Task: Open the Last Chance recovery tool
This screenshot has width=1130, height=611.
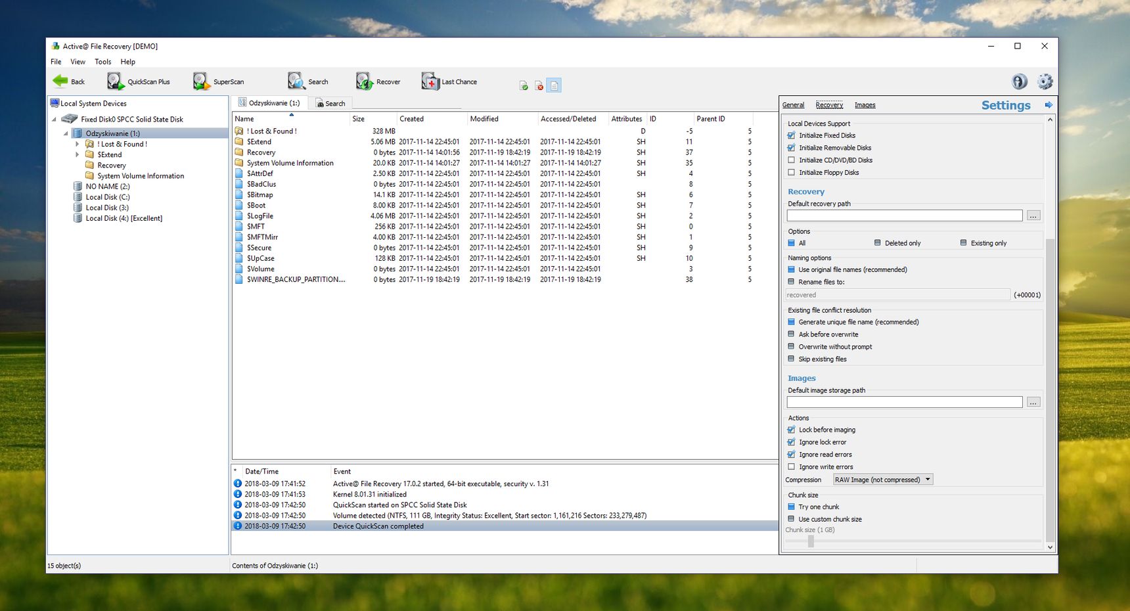Action: (449, 81)
